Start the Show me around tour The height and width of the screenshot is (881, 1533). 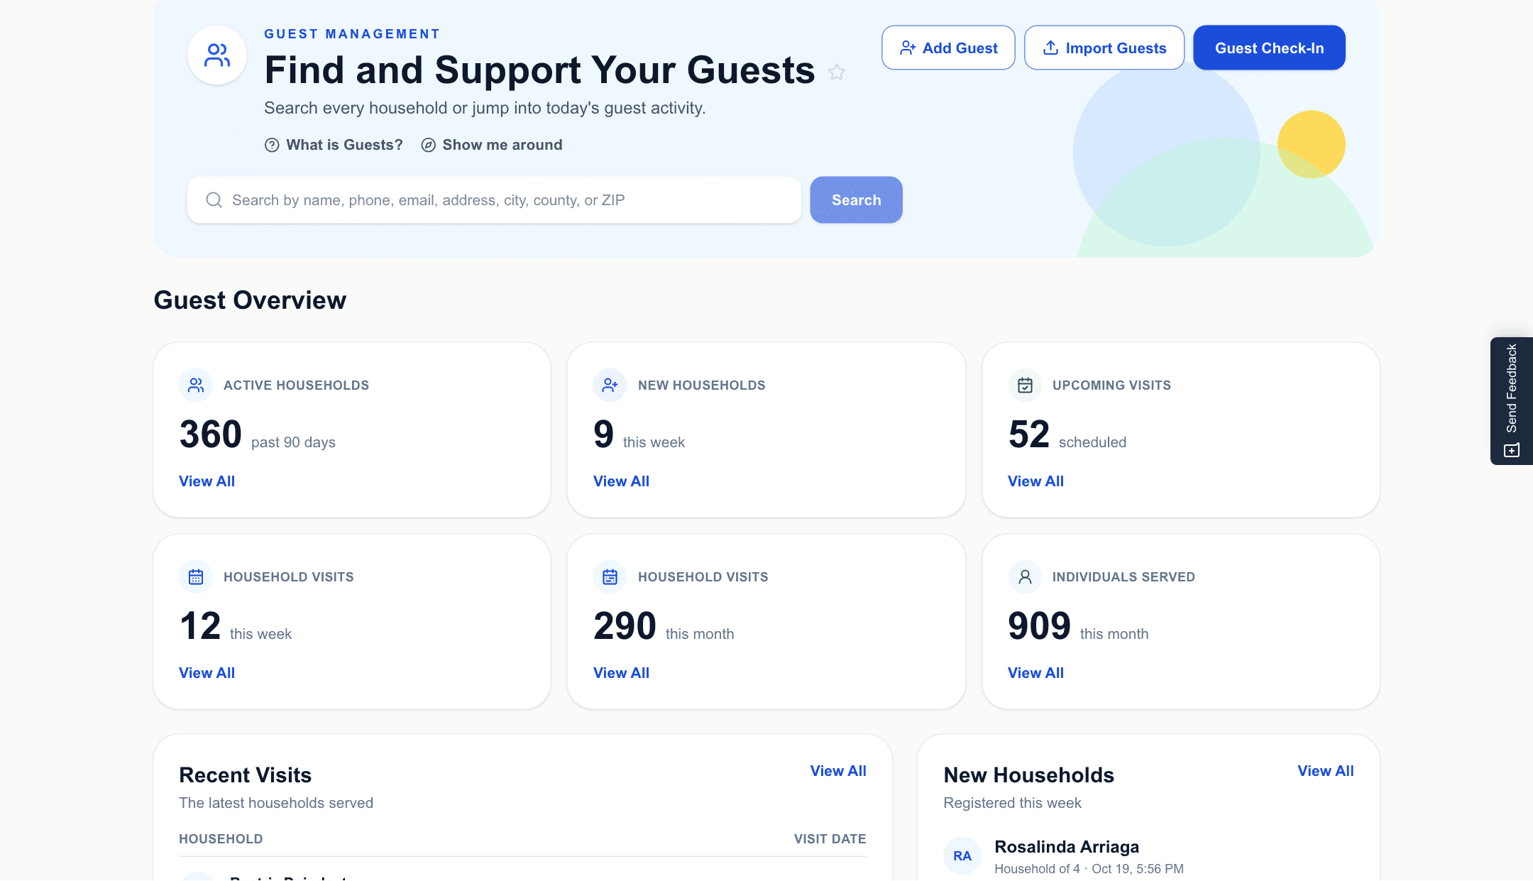pyautogui.click(x=492, y=145)
